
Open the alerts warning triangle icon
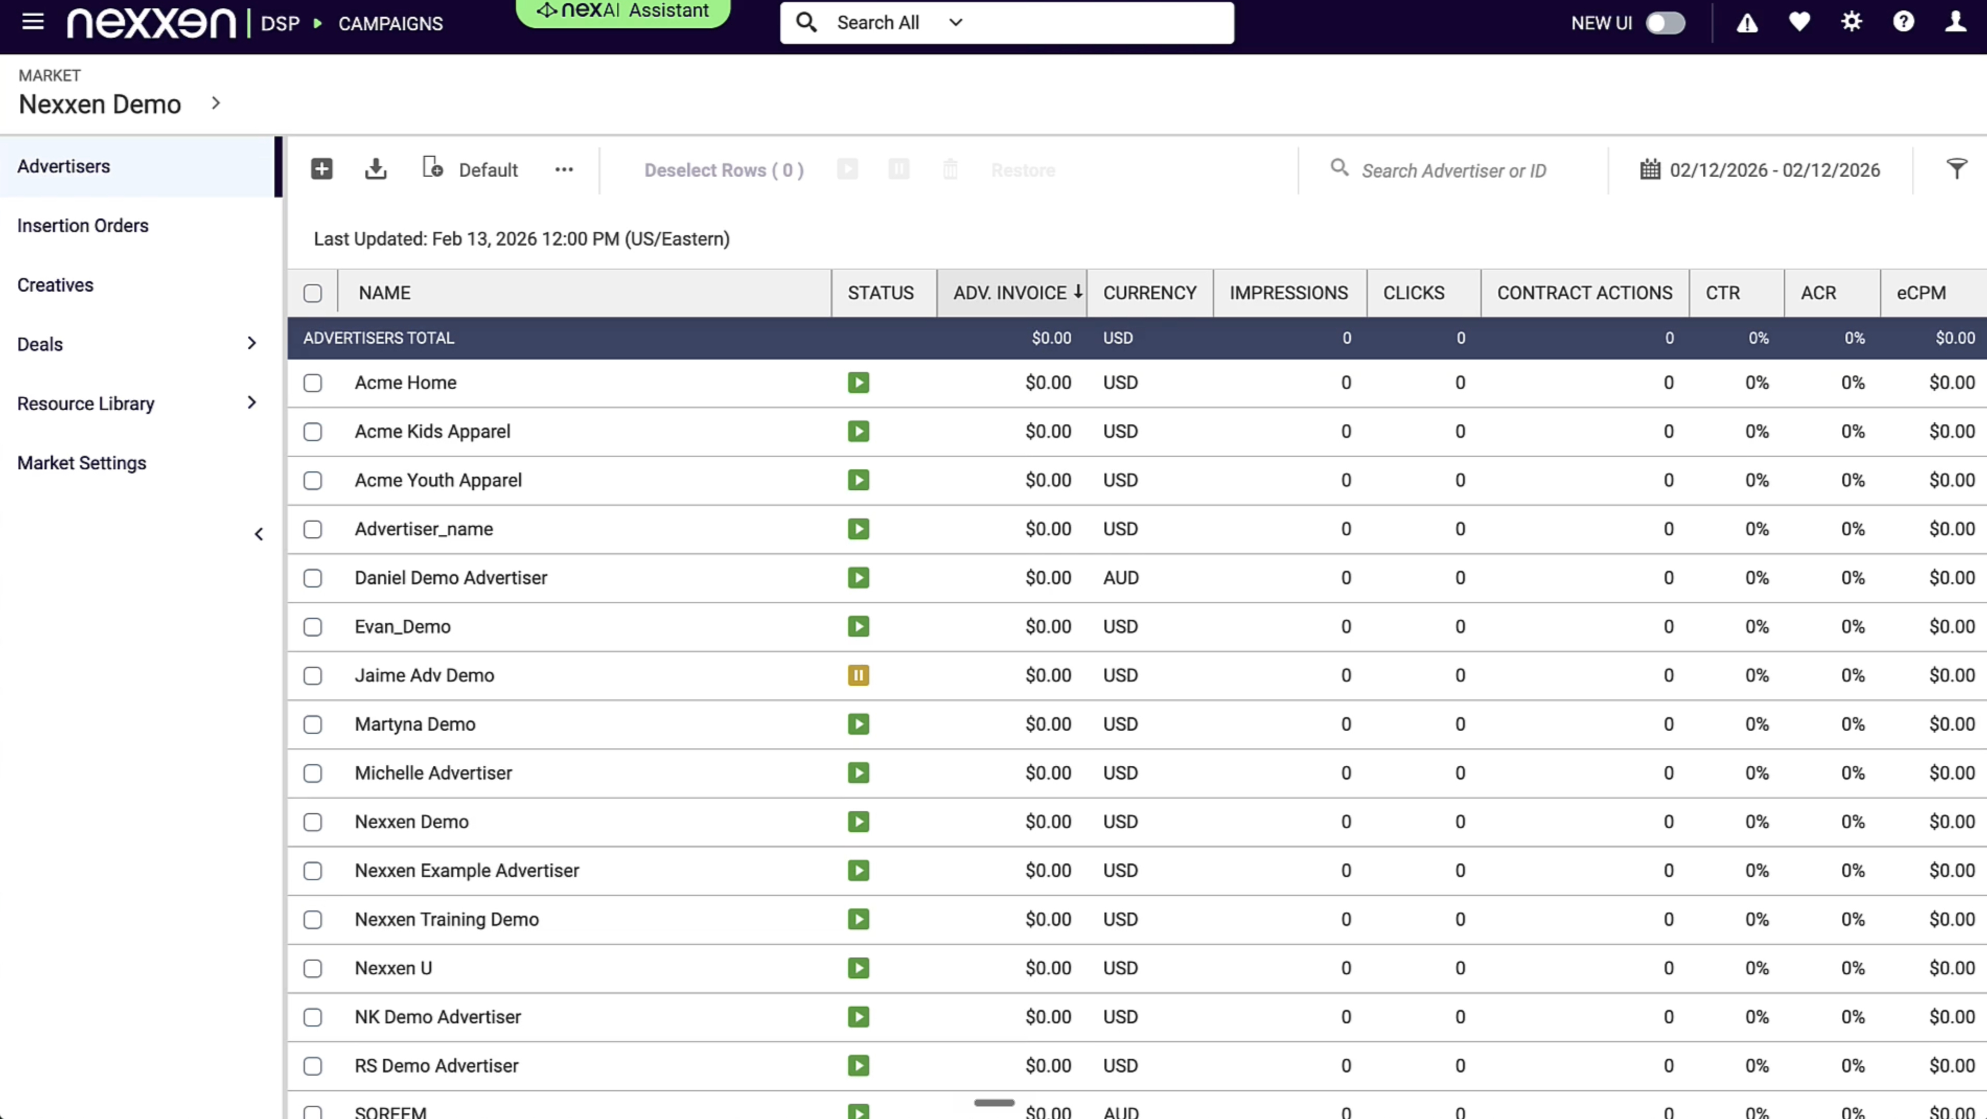[x=1747, y=23]
